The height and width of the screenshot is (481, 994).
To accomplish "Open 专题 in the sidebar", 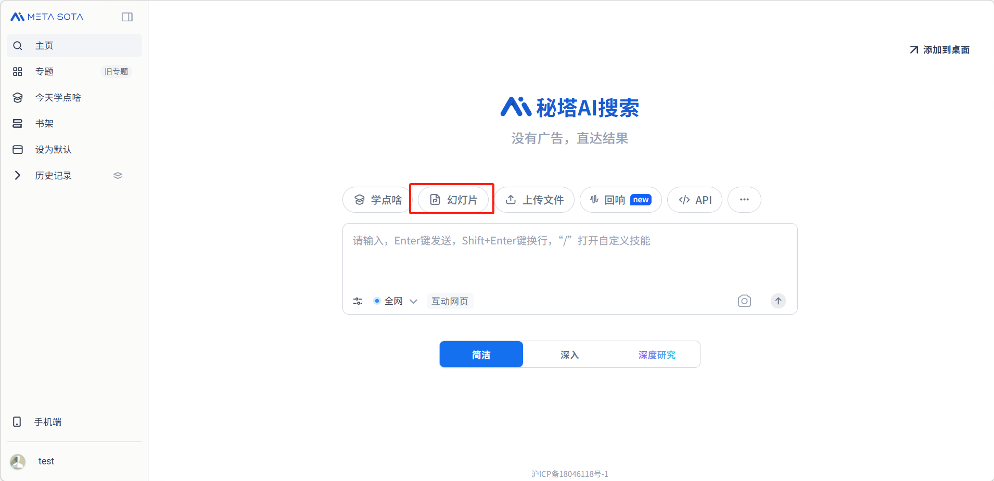I will (45, 72).
